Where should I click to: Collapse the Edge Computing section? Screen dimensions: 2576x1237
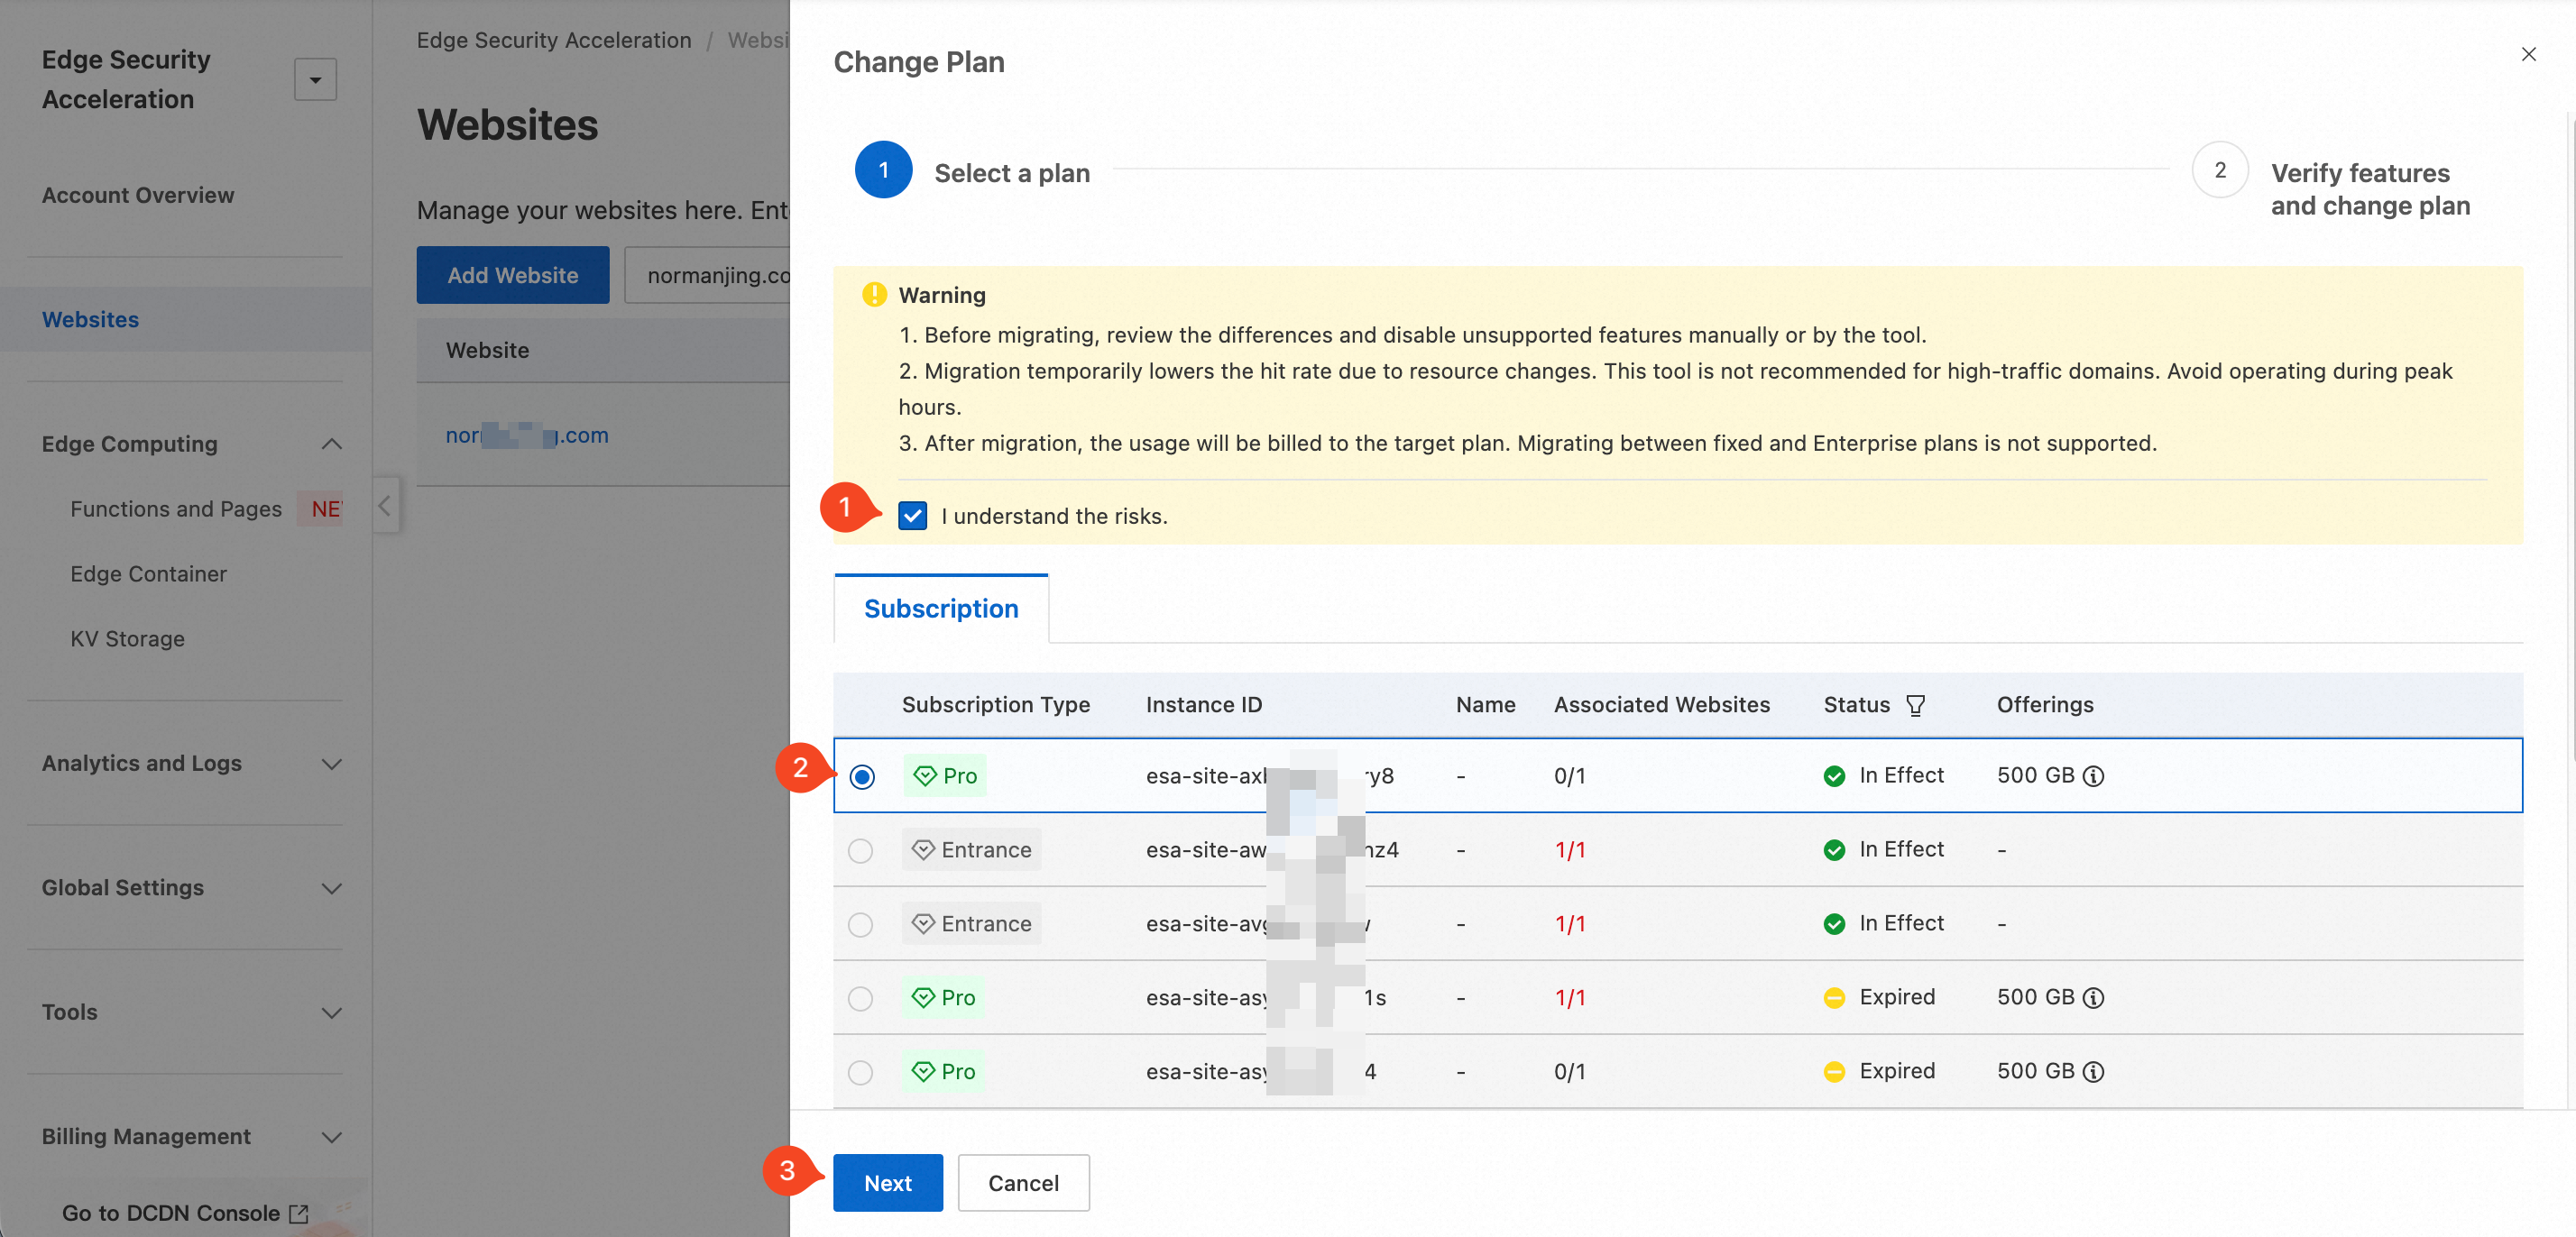tap(331, 444)
